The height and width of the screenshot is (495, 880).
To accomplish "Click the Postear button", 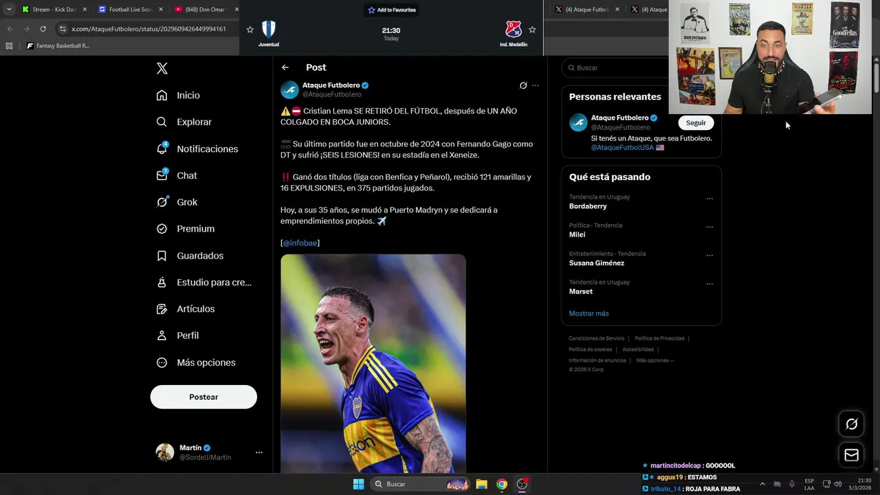I will point(203,397).
